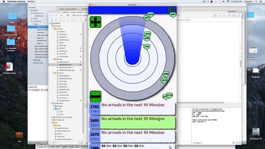This screenshot has height=149, width=265.
Task: Toggle Xcode debug area panel button
Action: coord(234,15)
